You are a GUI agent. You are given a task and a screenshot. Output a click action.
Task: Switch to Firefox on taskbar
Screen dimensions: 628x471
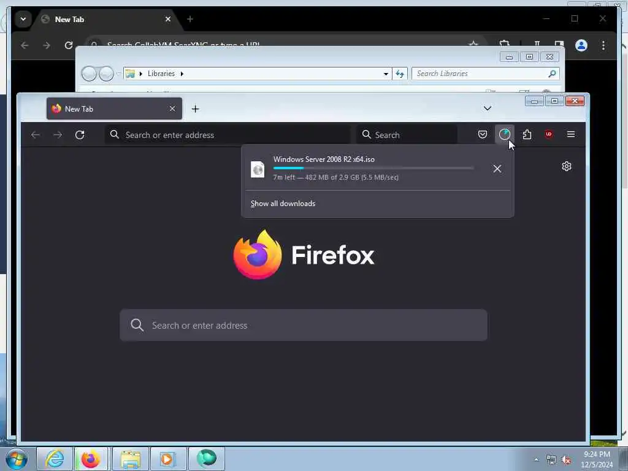tap(91, 459)
